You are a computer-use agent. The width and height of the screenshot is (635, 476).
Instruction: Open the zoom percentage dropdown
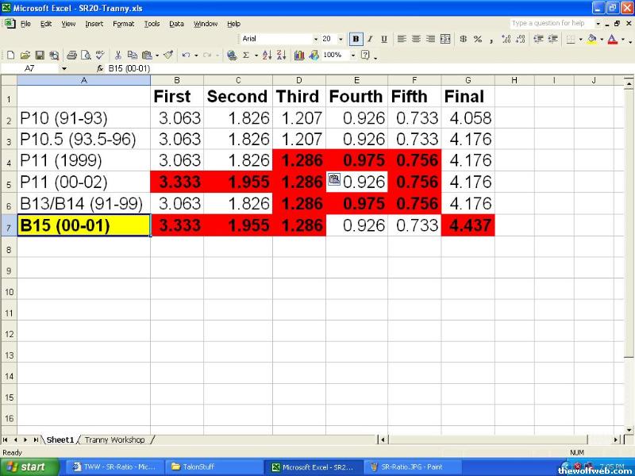(351, 56)
